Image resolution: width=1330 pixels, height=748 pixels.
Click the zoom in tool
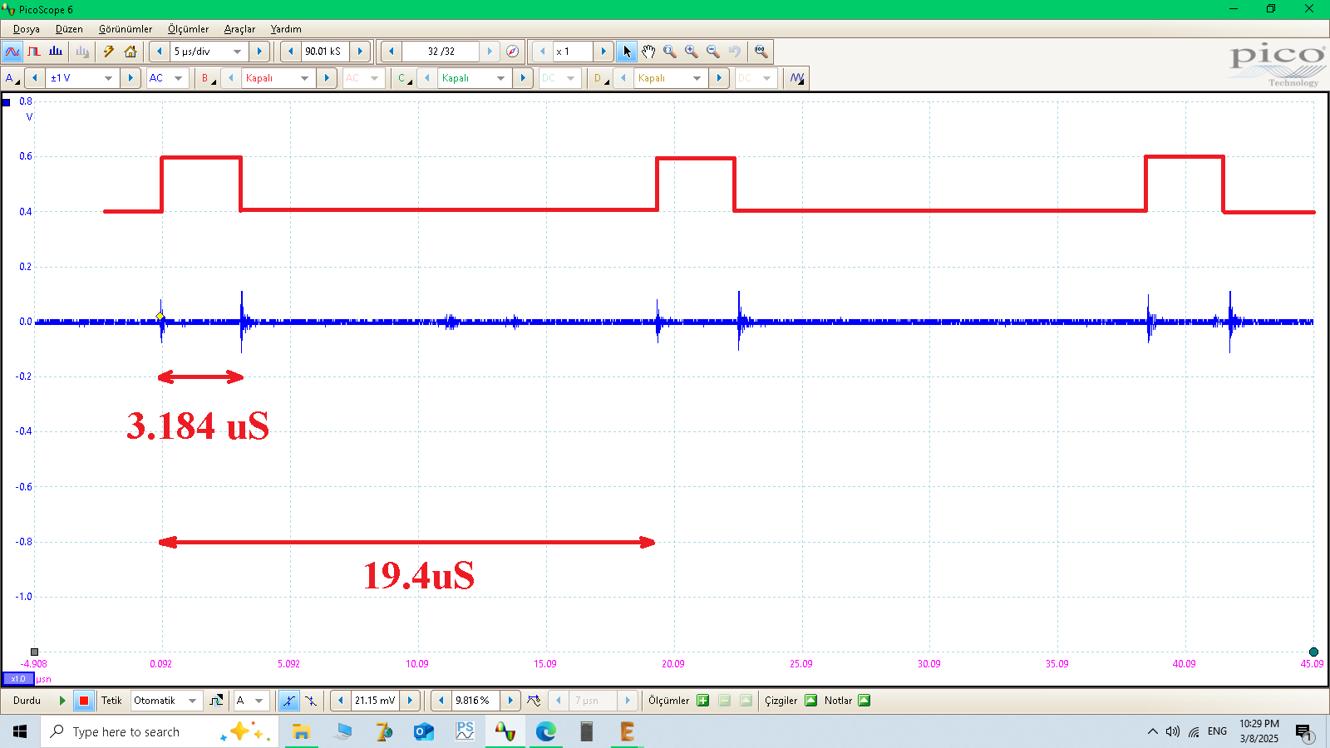(x=692, y=52)
